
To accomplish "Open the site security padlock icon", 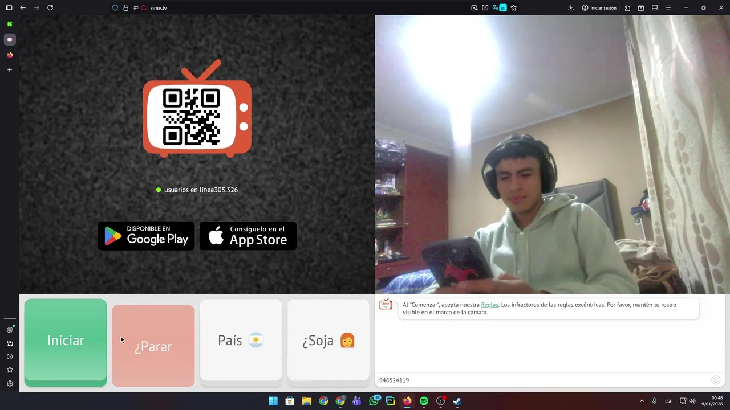I will click(x=125, y=8).
